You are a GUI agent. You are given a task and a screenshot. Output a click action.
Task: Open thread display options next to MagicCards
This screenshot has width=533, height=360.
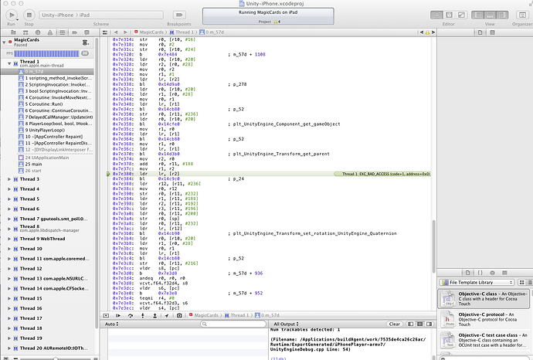(85, 42)
